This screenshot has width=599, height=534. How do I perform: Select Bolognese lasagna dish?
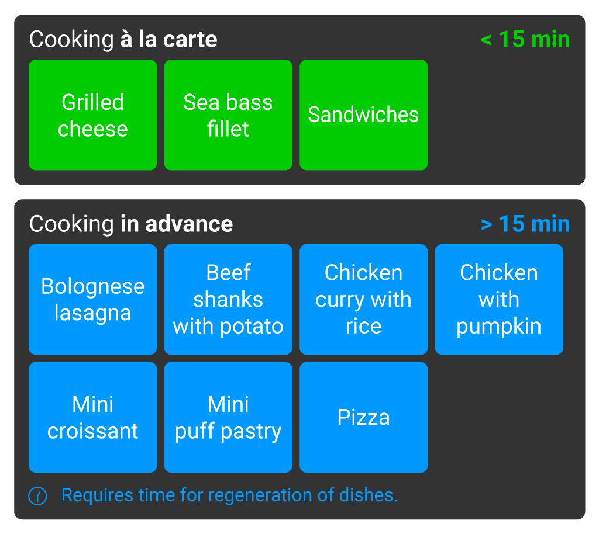point(92,299)
